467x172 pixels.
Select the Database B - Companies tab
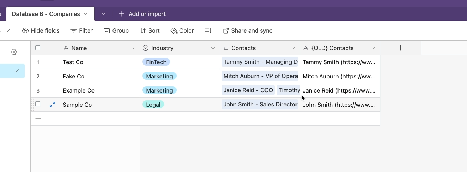coord(46,14)
